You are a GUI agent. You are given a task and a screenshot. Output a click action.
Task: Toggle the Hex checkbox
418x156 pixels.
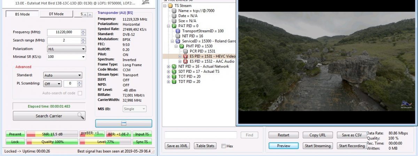pos(223,146)
